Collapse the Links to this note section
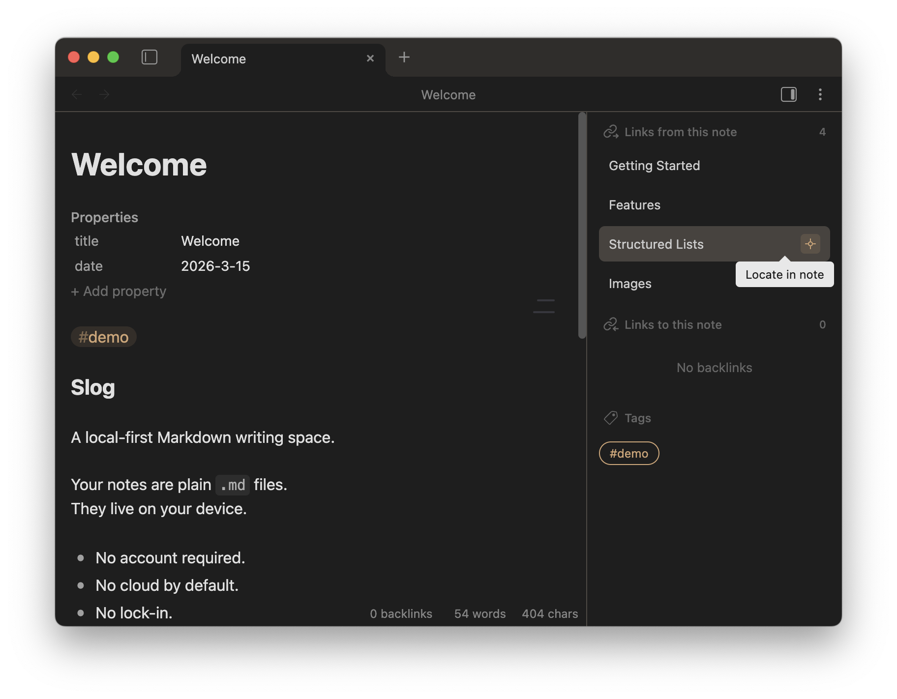Image resolution: width=897 pixels, height=699 pixels. [672, 325]
